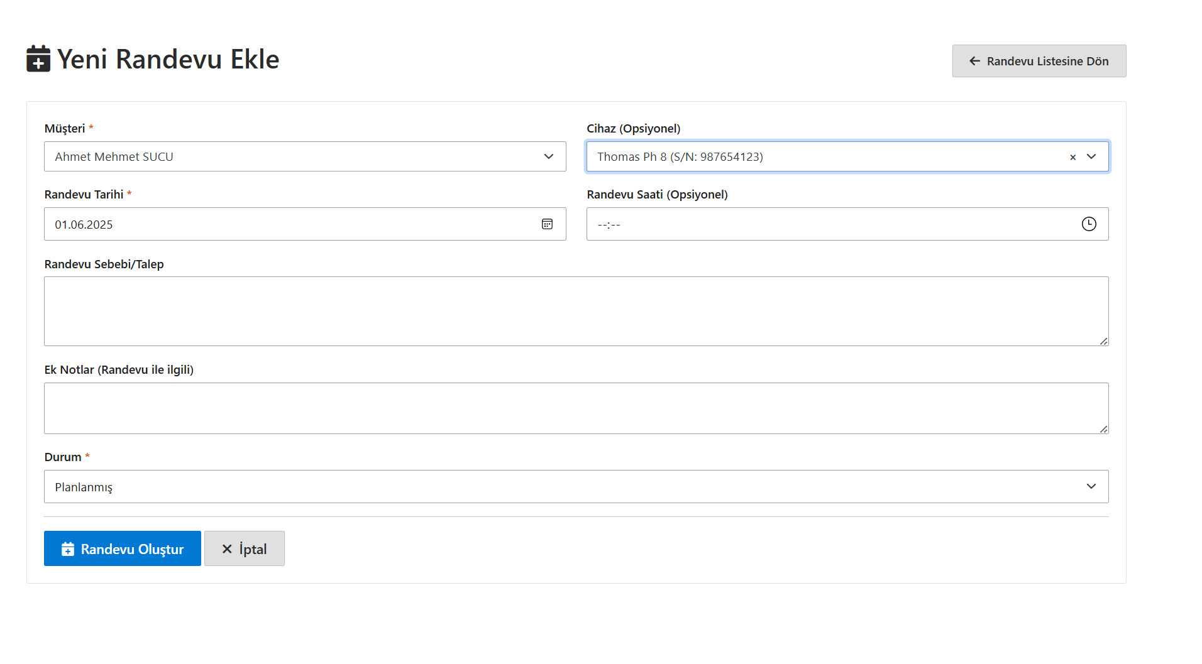Open the calendar picker icon in Randevu Tarihi

(x=547, y=224)
